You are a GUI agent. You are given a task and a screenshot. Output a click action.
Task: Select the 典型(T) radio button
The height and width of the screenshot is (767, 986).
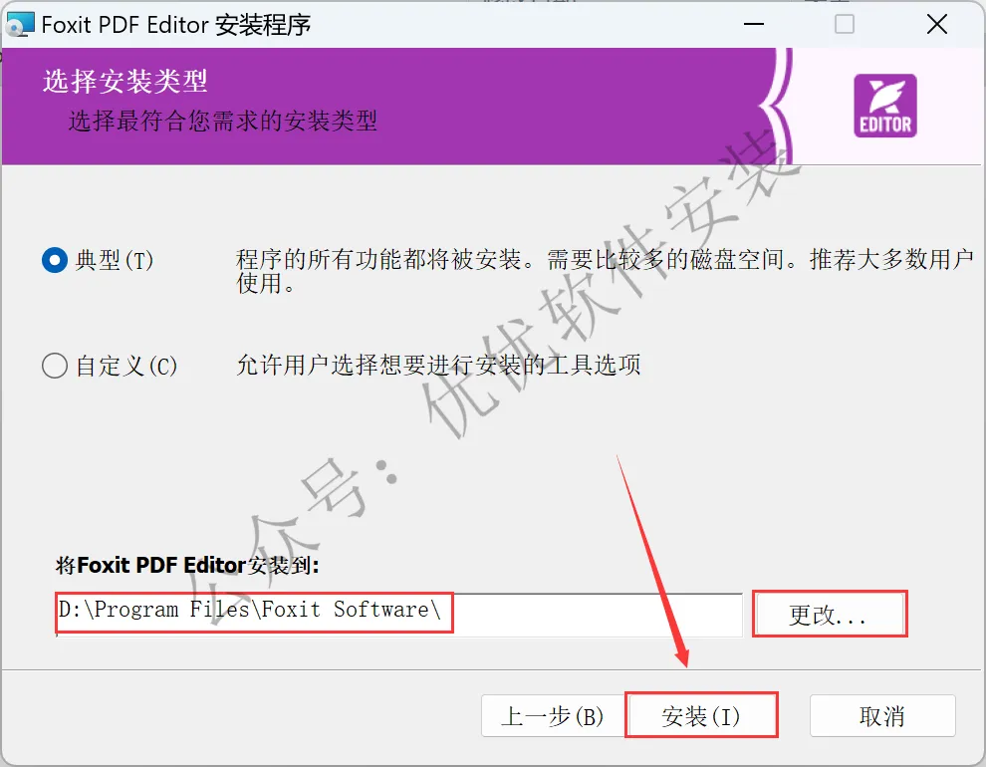[55, 260]
